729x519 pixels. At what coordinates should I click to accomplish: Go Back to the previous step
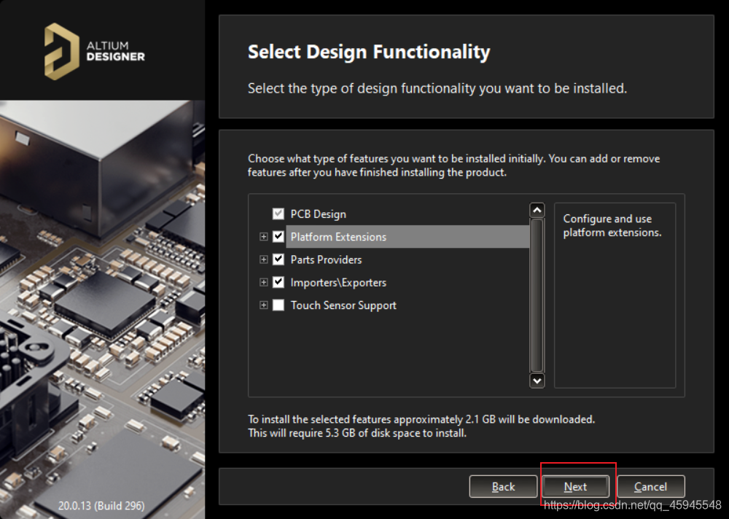503,487
